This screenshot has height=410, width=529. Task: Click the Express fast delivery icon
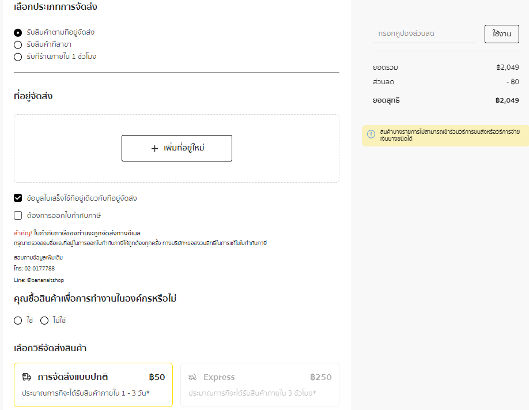pos(192,378)
